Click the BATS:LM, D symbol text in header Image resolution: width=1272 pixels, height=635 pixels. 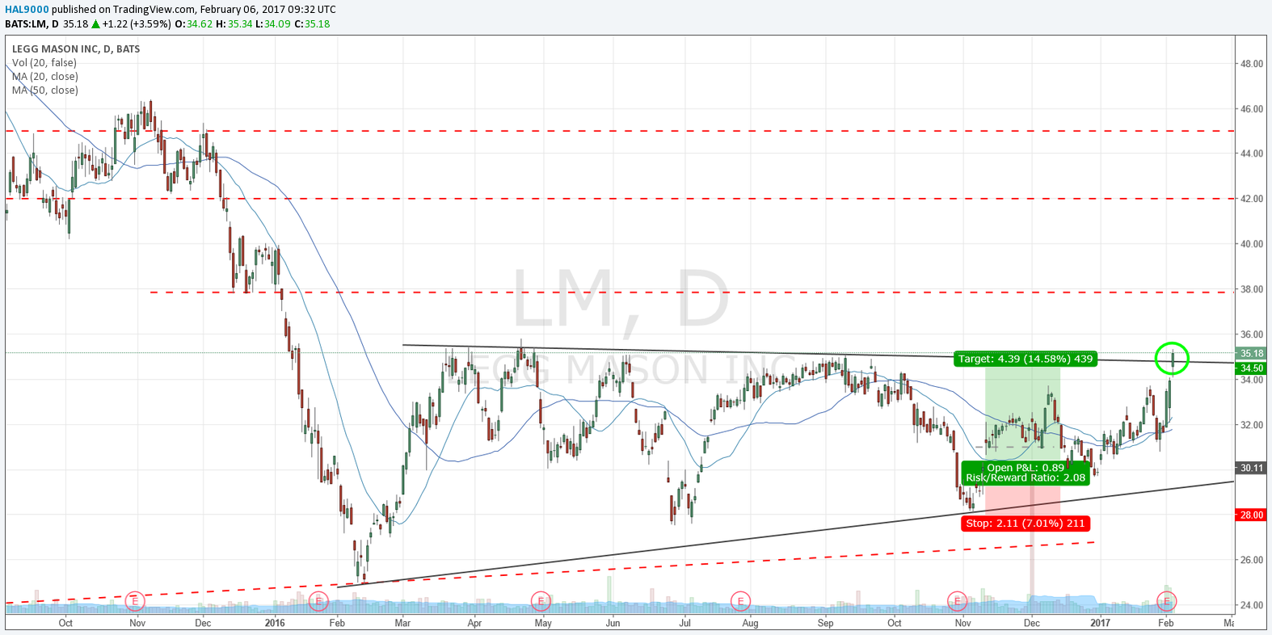tap(32, 24)
